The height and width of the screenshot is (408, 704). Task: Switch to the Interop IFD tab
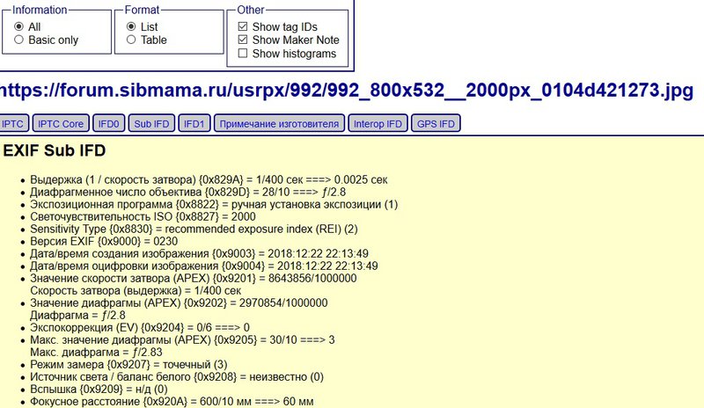click(378, 124)
